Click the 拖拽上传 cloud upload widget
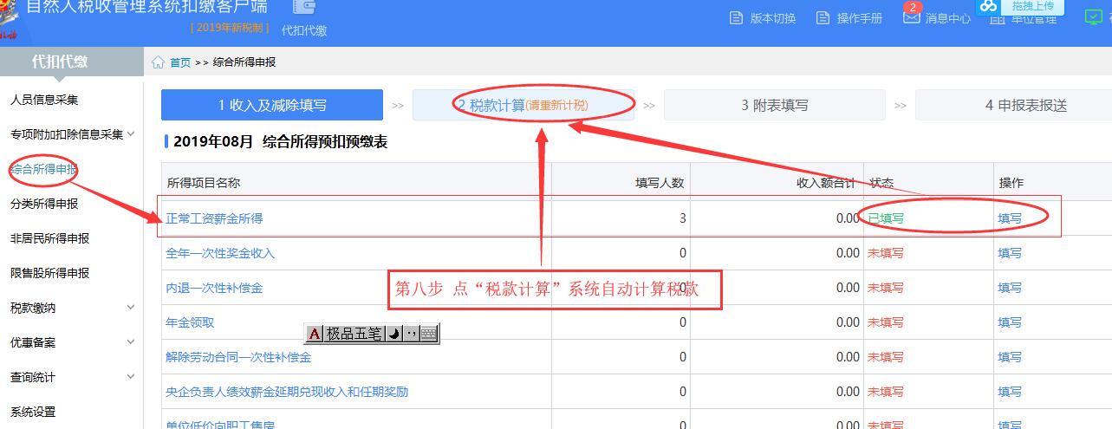The width and height of the screenshot is (1112, 429). (1019, 7)
